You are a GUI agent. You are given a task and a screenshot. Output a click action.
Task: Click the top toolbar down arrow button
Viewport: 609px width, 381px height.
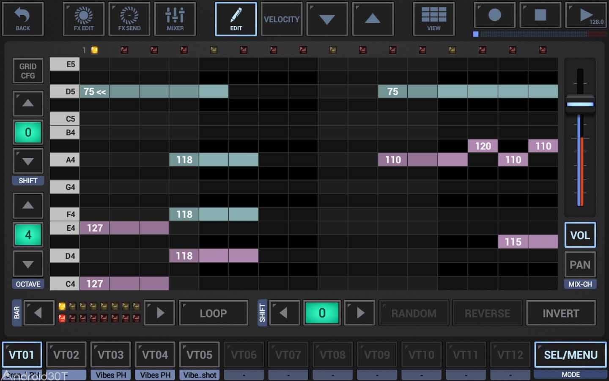point(327,19)
